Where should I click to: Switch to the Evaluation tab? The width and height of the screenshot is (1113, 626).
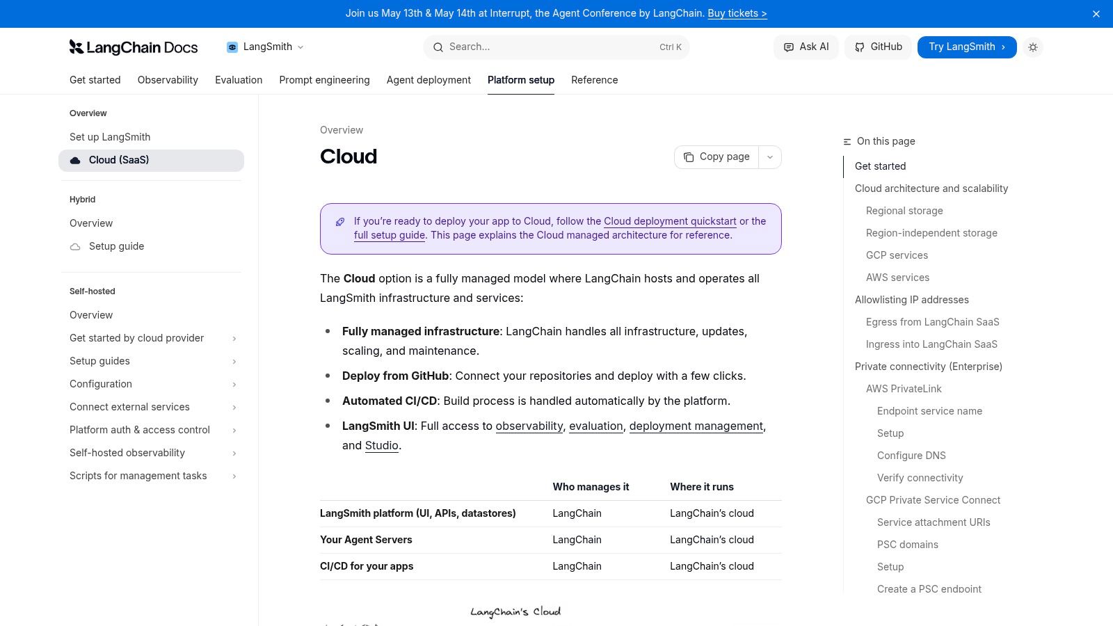239,80
